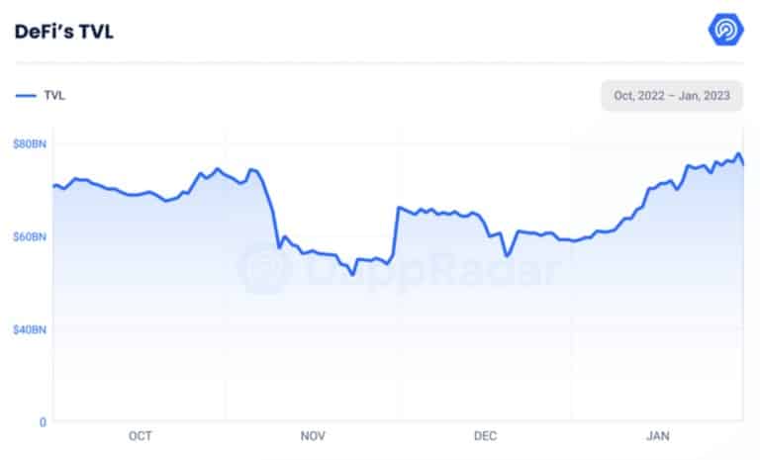760x460 pixels.
Task: Click the early December dip on the line
Action: tap(507, 255)
